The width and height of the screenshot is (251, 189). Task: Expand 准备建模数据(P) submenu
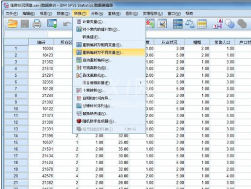(x=109, y=83)
